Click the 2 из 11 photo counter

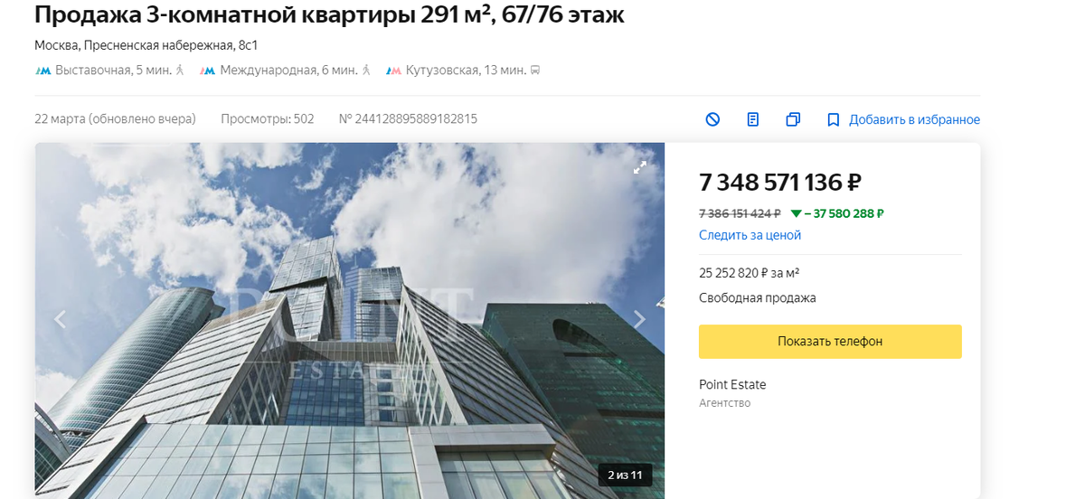(625, 475)
